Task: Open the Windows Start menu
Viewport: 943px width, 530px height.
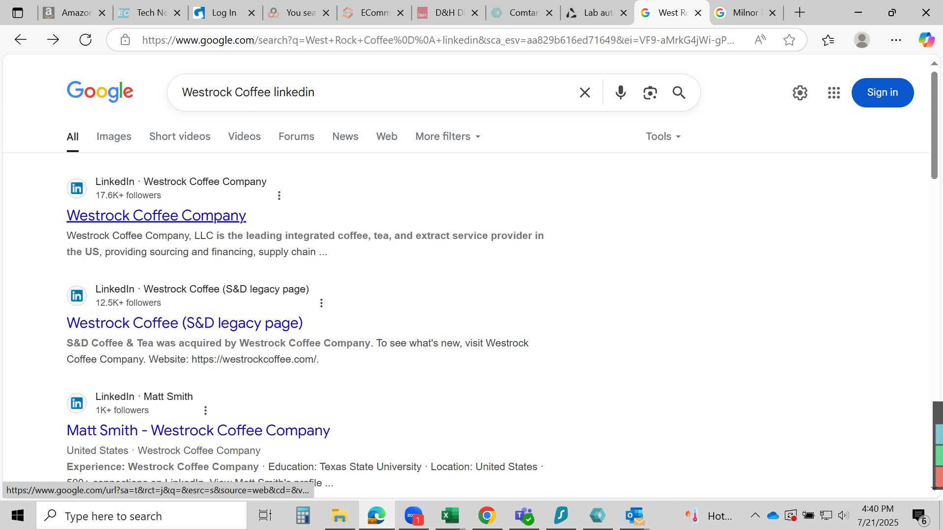Action: point(18,515)
